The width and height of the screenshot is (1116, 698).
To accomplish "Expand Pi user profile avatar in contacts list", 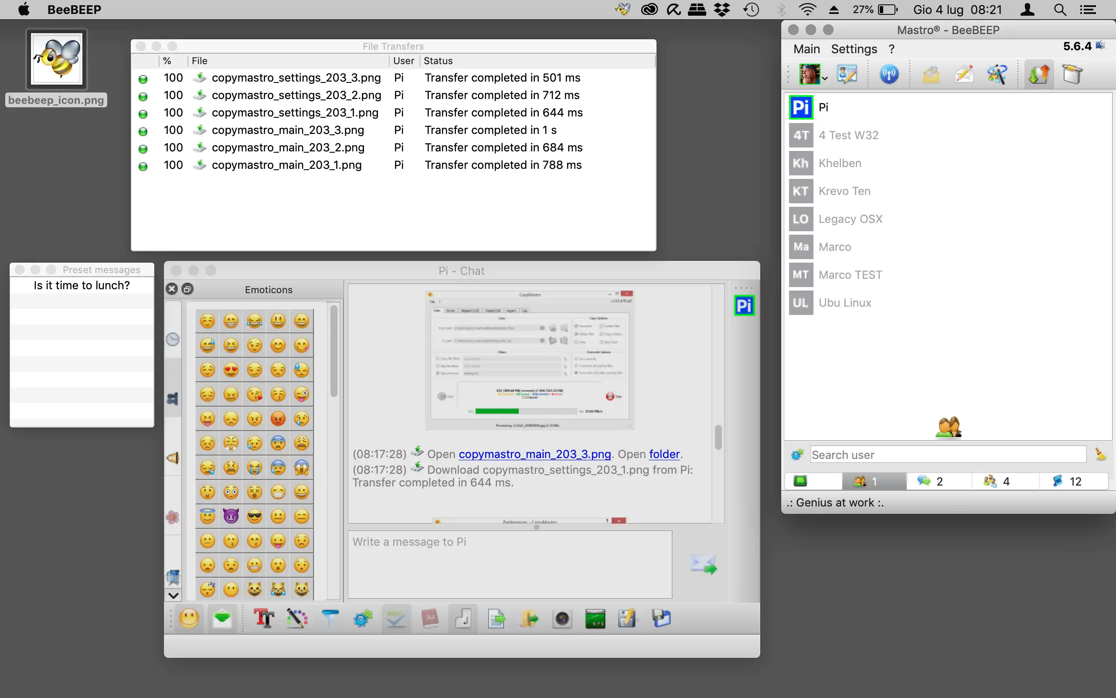I will [801, 107].
